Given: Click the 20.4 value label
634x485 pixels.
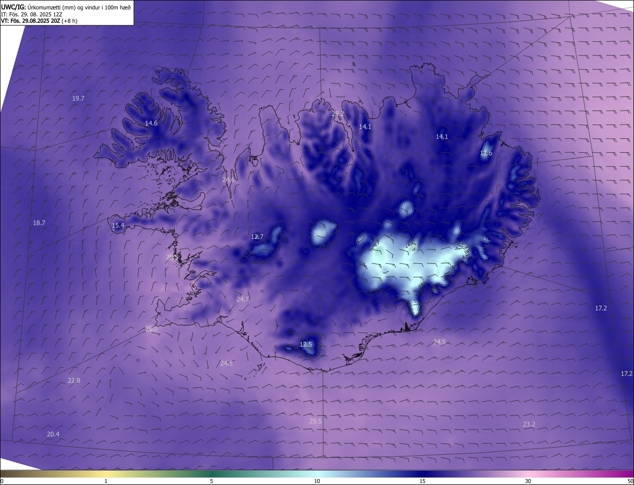Looking at the screenshot, I should click(53, 434).
